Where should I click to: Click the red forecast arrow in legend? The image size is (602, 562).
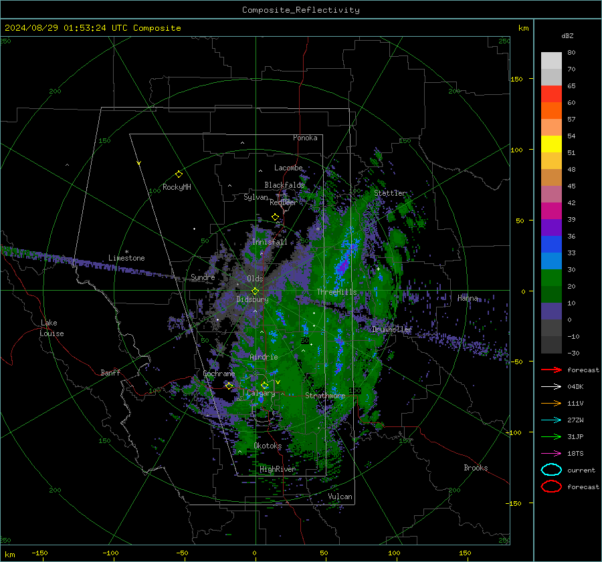point(551,370)
